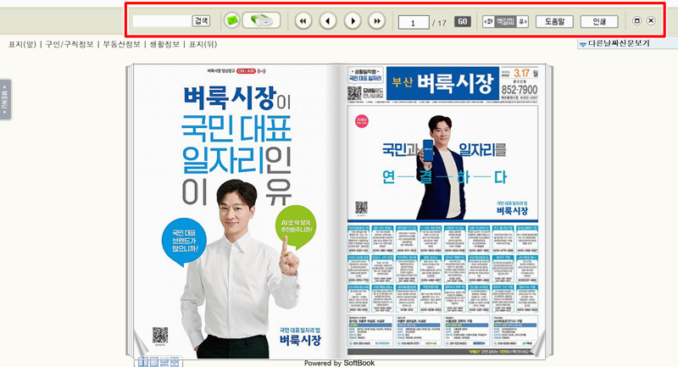Click the 인쇄 print button
Viewport: 678px width, 367px height.
click(x=599, y=22)
